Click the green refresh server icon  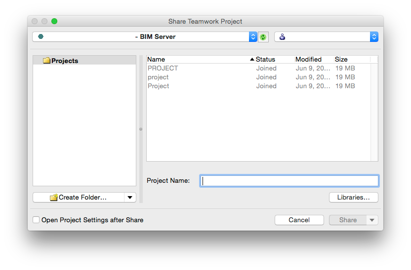(263, 37)
